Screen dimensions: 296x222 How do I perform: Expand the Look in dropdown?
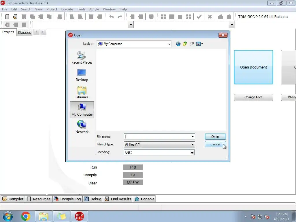click(169, 44)
